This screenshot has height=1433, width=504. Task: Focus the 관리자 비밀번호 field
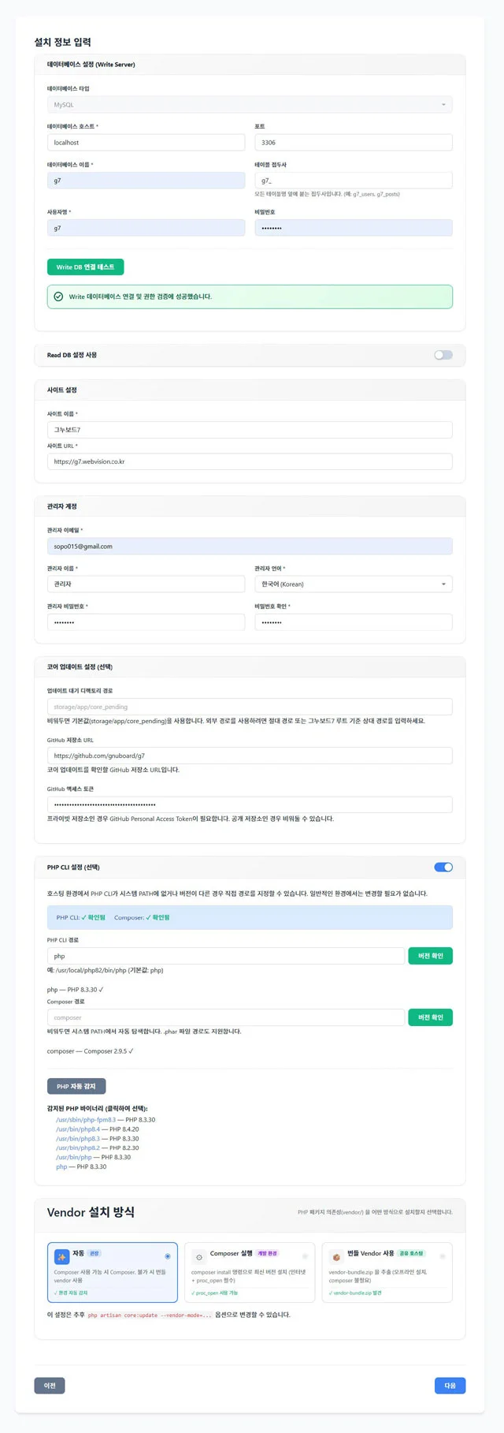(146, 622)
